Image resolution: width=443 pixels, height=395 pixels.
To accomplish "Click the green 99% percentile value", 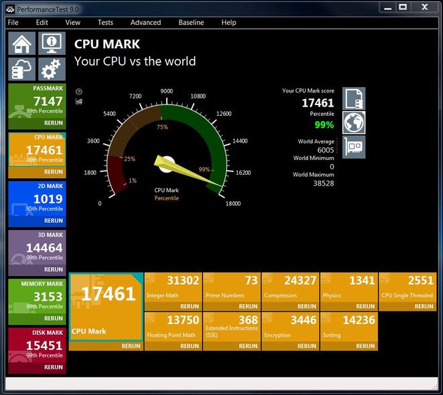I will pos(324,125).
